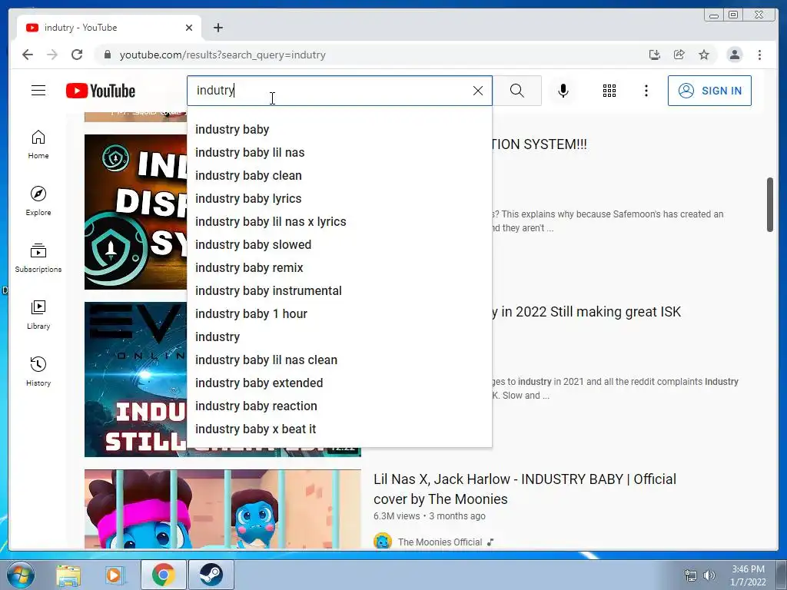This screenshot has height=590, width=787.
Task: Select "industry baby remix" suggestion
Action: pyautogui.click(x=339, y=268)
